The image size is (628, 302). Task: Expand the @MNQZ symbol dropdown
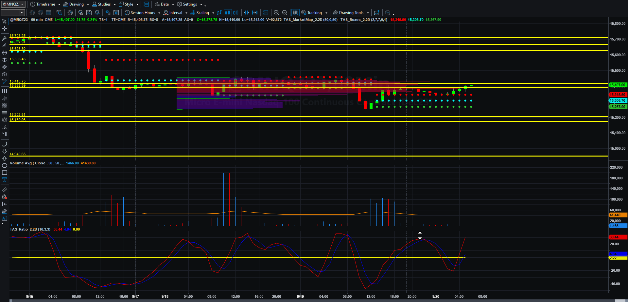coord(13,4)
